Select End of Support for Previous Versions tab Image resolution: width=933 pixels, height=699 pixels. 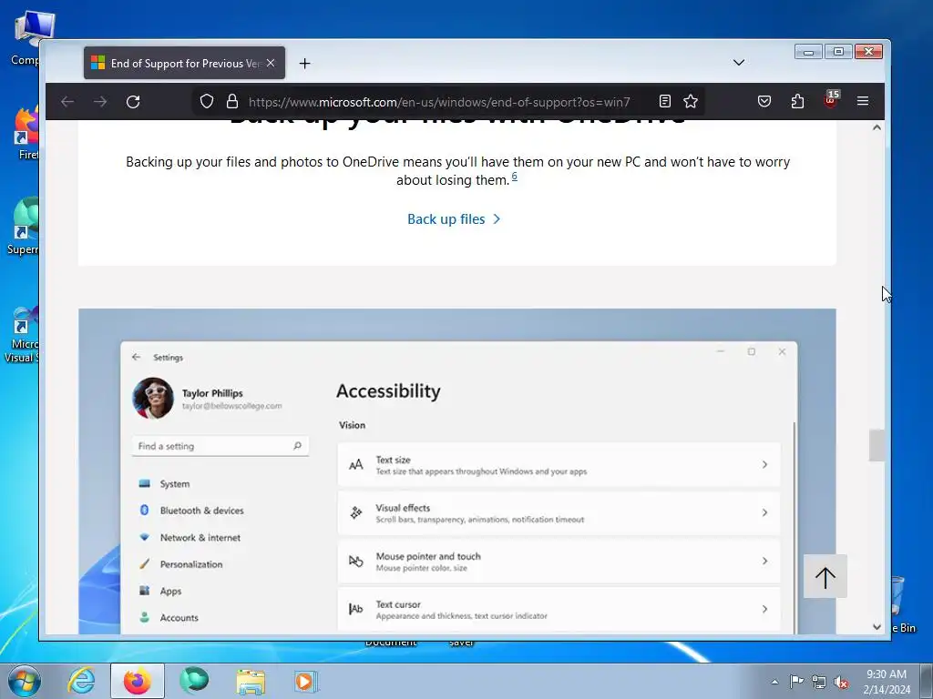[x=184, y=63]
